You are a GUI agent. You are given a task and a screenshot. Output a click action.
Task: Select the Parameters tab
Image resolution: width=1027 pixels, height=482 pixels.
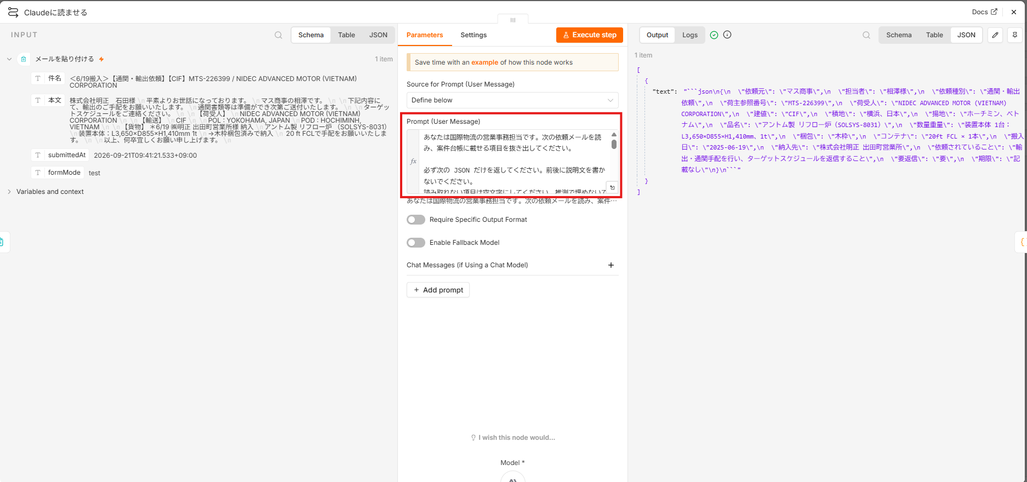(x=425, y=35)
